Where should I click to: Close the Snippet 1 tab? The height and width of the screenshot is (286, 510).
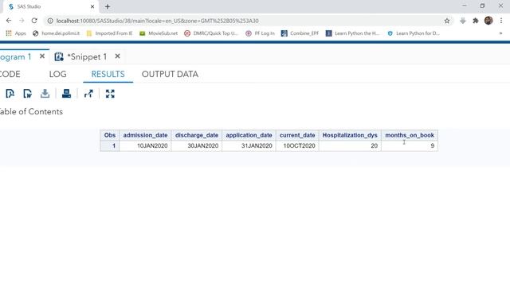click(x=117, y=56)
